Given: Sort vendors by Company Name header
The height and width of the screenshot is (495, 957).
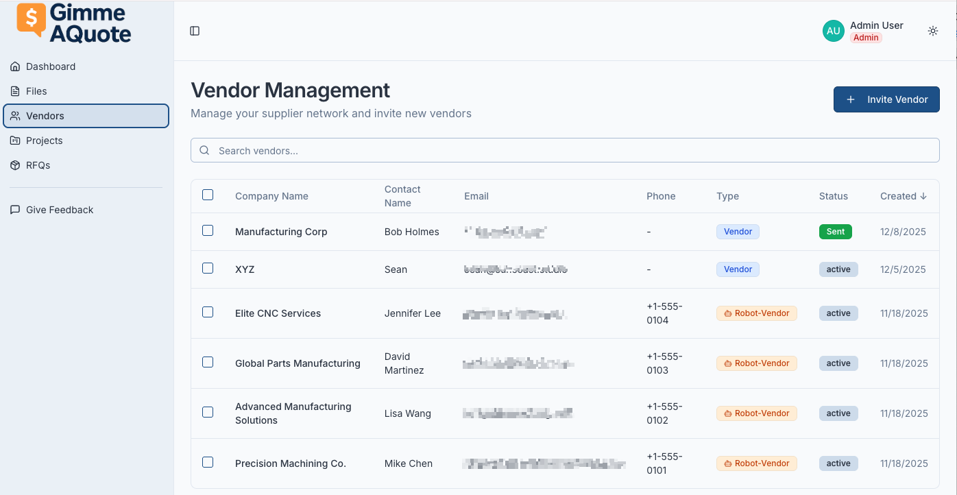Looking at the screenshot, I should (x=271, y=196).
